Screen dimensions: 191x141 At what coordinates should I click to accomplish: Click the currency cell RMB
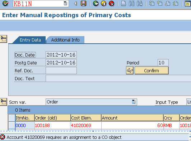pos(171,125)
